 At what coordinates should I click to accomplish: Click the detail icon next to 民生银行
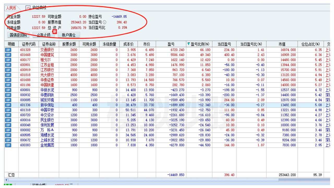8,120
